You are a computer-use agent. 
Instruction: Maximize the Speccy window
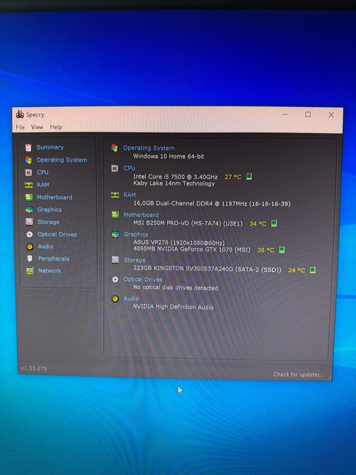pyautogui.click(x=308, y=114)
